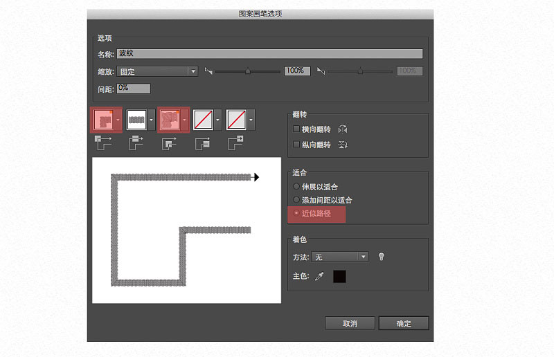Open the 方法 colorization dropdown
Screen dimensions: 554x357
[340, 257]
